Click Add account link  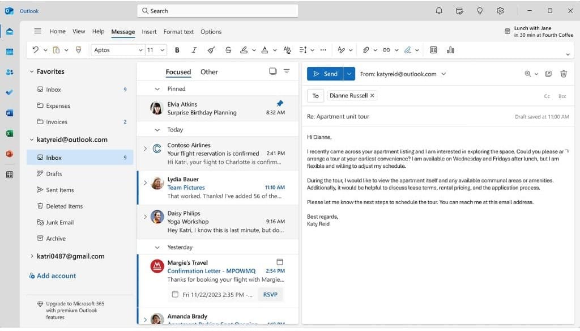click(53, 276)
